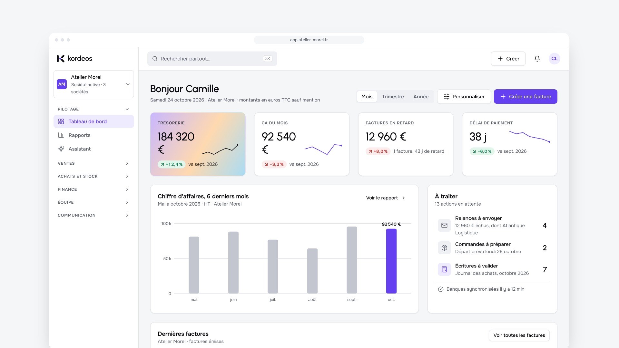Open Rapports in the sidebar
This screenshot has width=619, height=348.
point(93,135)
